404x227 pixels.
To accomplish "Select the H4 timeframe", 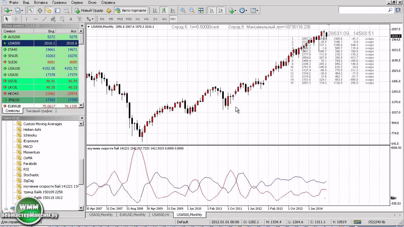I will (146, 19).
